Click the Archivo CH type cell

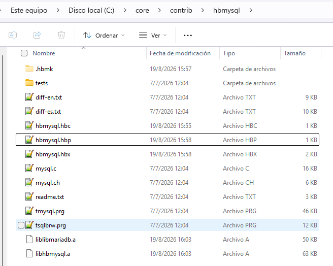point(238,183)
